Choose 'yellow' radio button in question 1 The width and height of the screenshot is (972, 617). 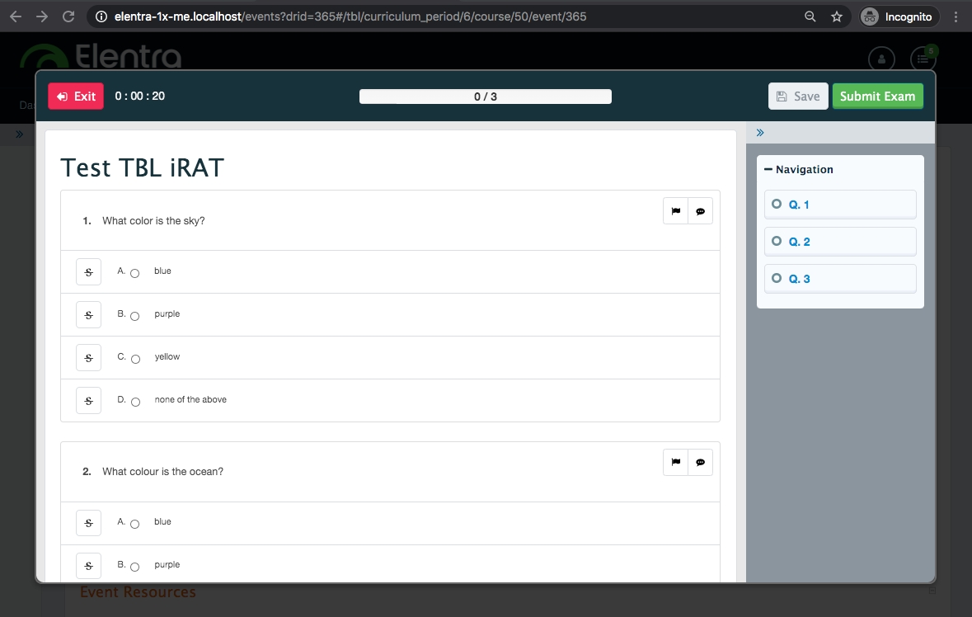[135, 359]
